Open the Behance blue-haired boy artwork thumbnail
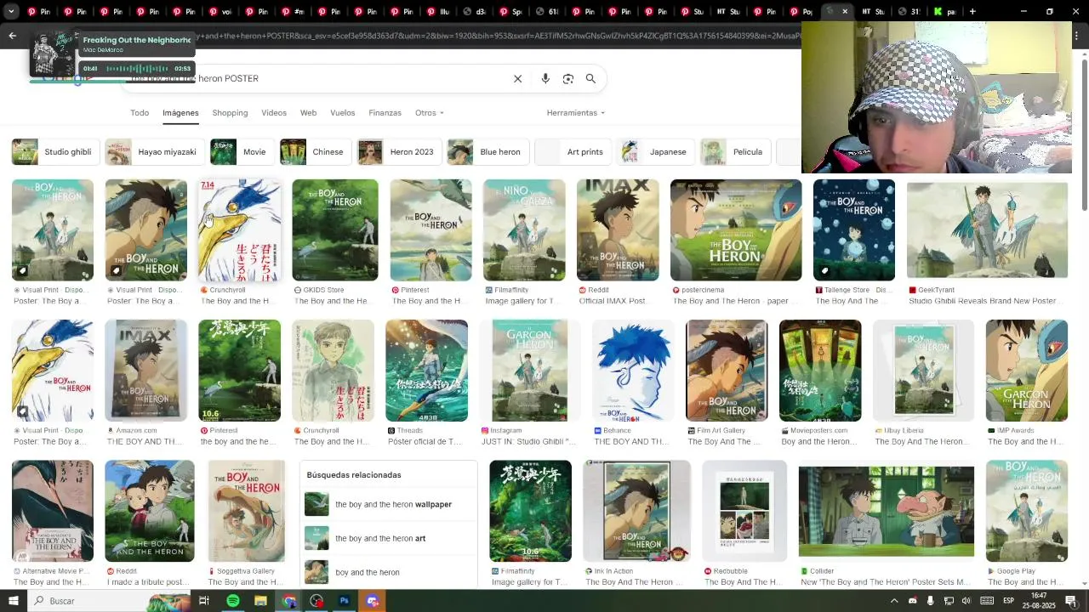Viewport: 1089px width, 612px height. point(634,371)
